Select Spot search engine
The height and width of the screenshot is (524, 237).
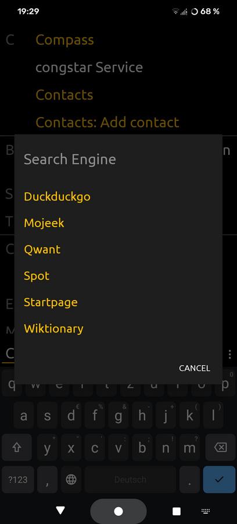click(37, 276)
